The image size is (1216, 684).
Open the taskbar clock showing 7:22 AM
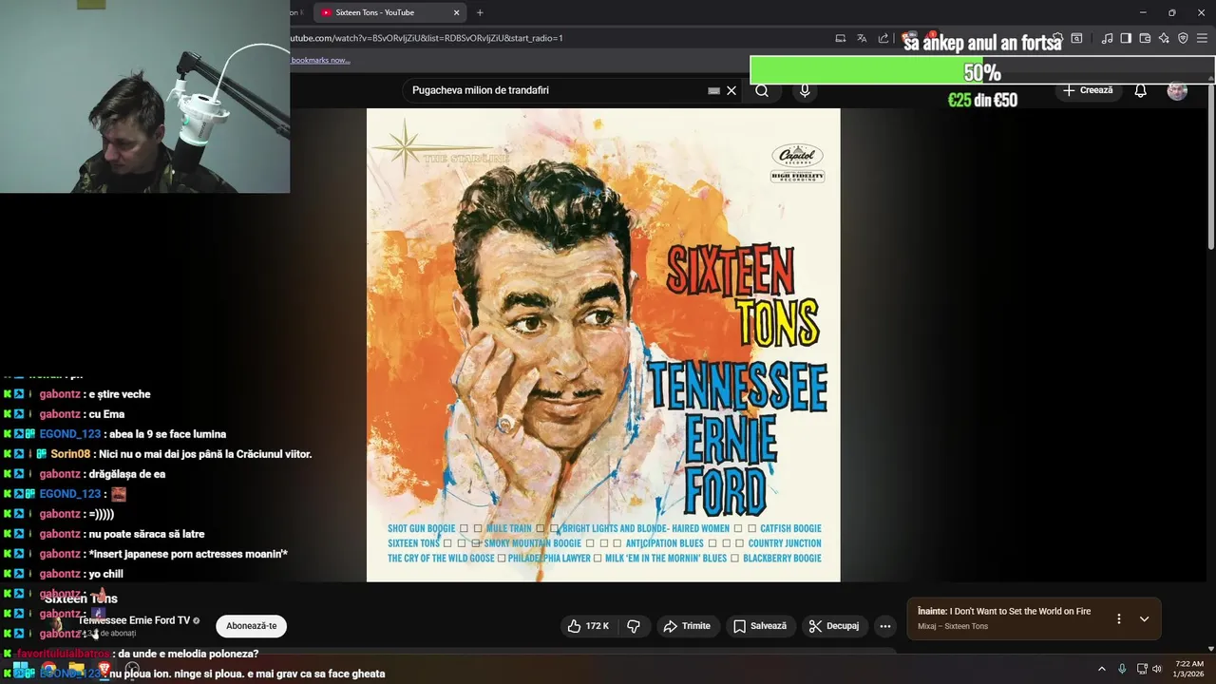pyautogui.click(x=1189, y=669)
